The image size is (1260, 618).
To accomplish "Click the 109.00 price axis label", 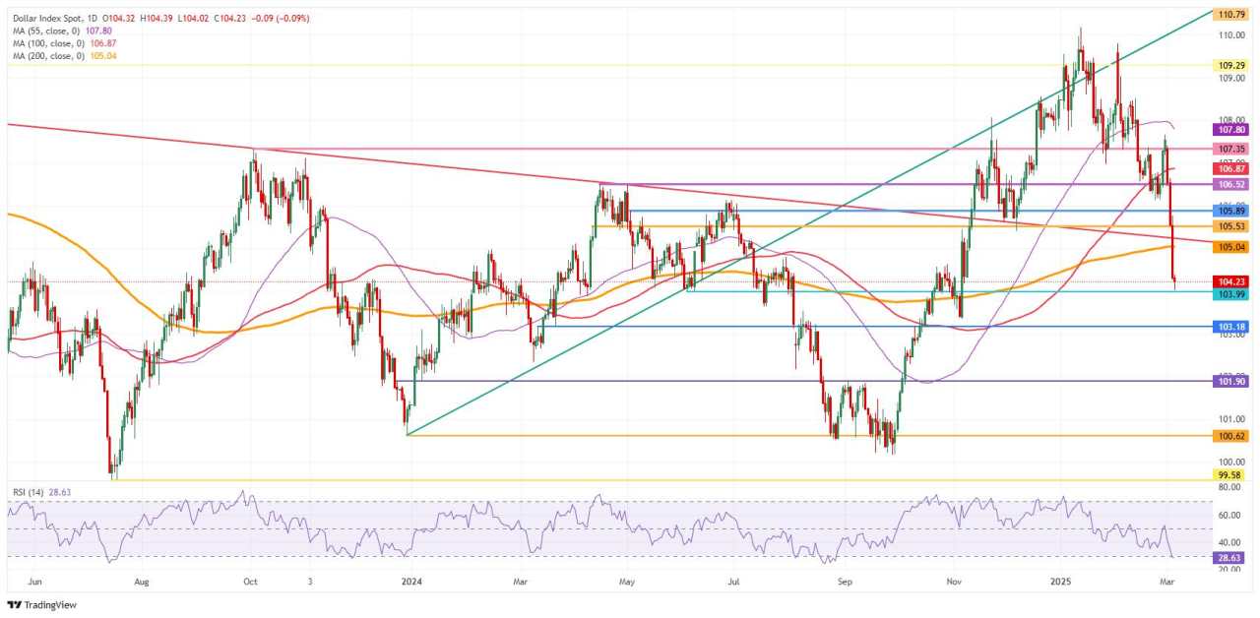I will [1231, 79].
